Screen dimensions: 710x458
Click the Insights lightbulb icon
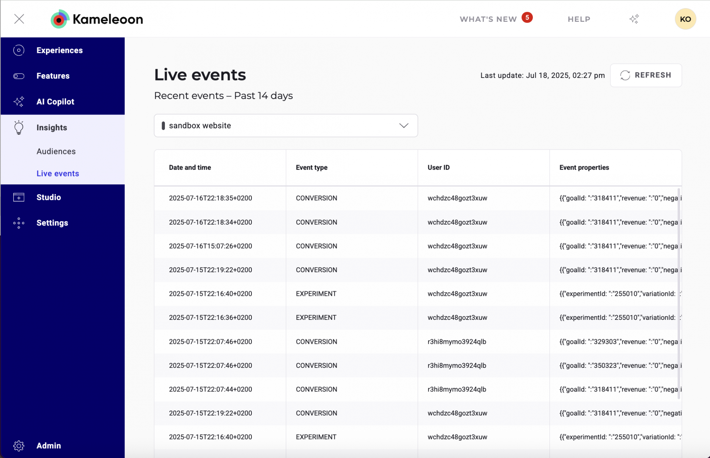tap(19, 127)
